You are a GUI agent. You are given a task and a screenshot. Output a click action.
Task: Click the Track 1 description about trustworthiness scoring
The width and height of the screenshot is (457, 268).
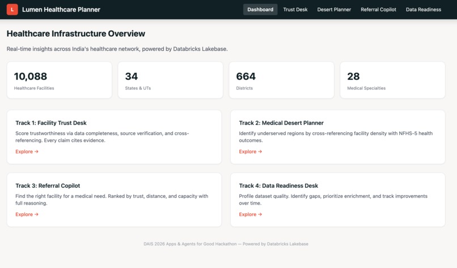[x=102, y=137]
